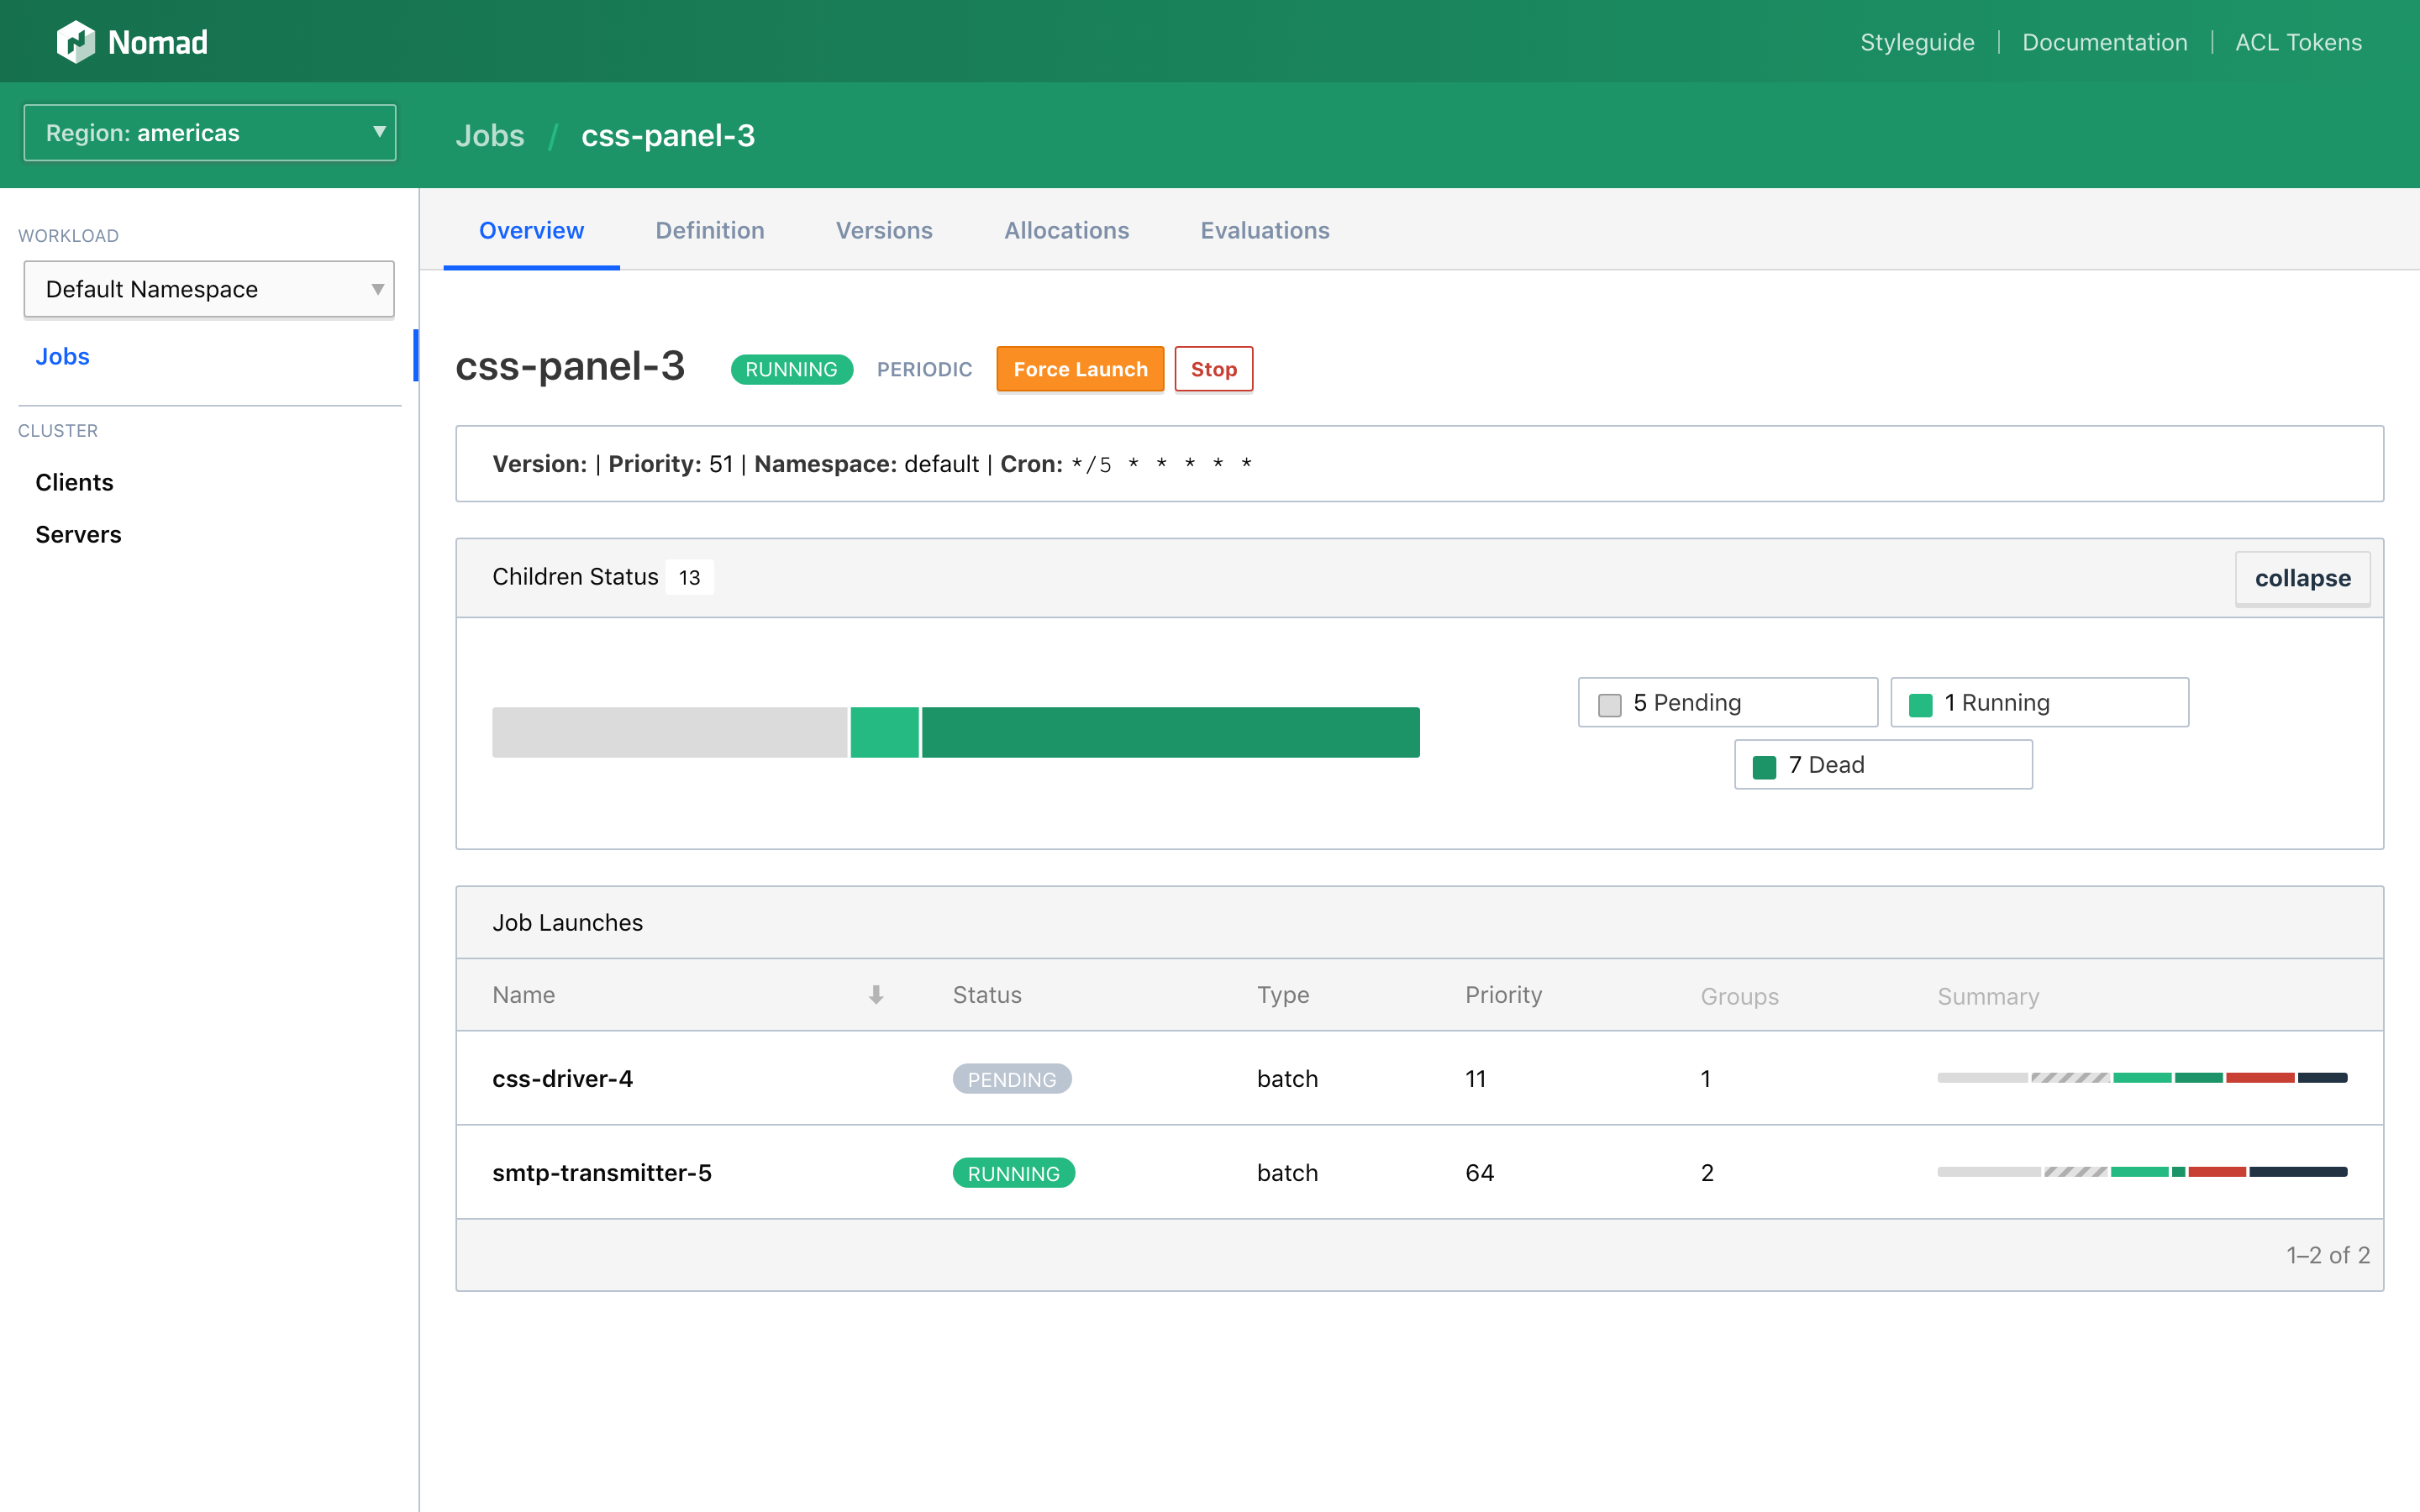Click the Nomad logo icon

[x=75, y=42]
